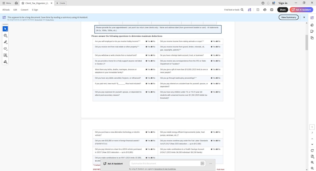Check Yes for mutual fund checks question
316x171 pixels.
(x=147, y=55)
